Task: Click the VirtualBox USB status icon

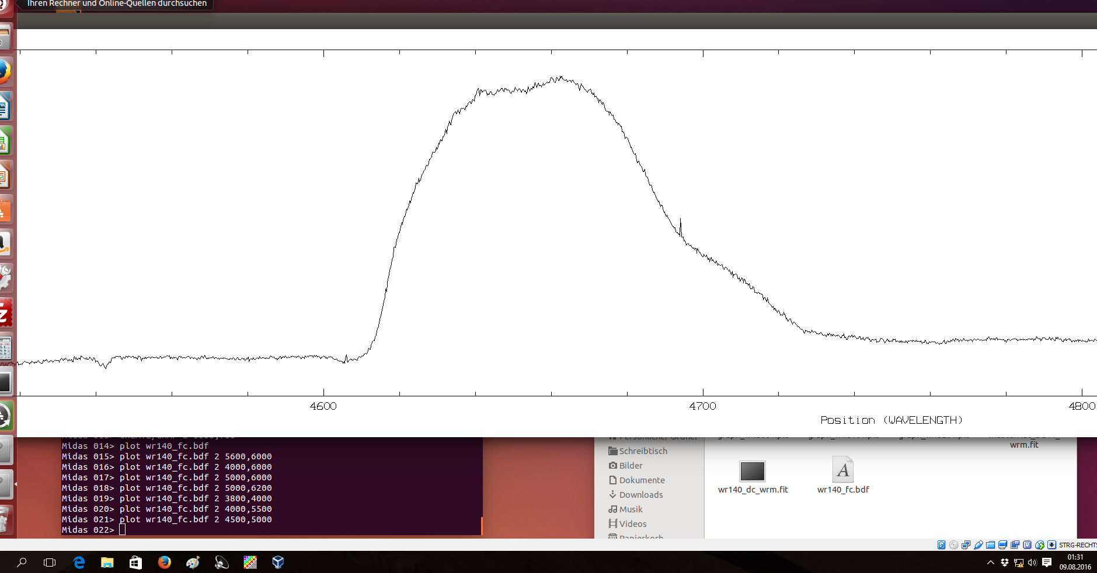Action: click(978, 545)
